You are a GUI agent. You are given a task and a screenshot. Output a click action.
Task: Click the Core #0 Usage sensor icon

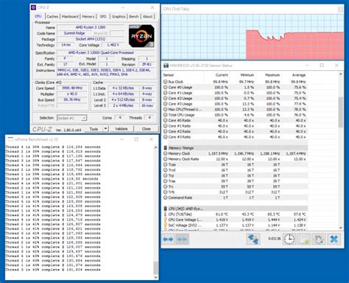pos(166,87)
